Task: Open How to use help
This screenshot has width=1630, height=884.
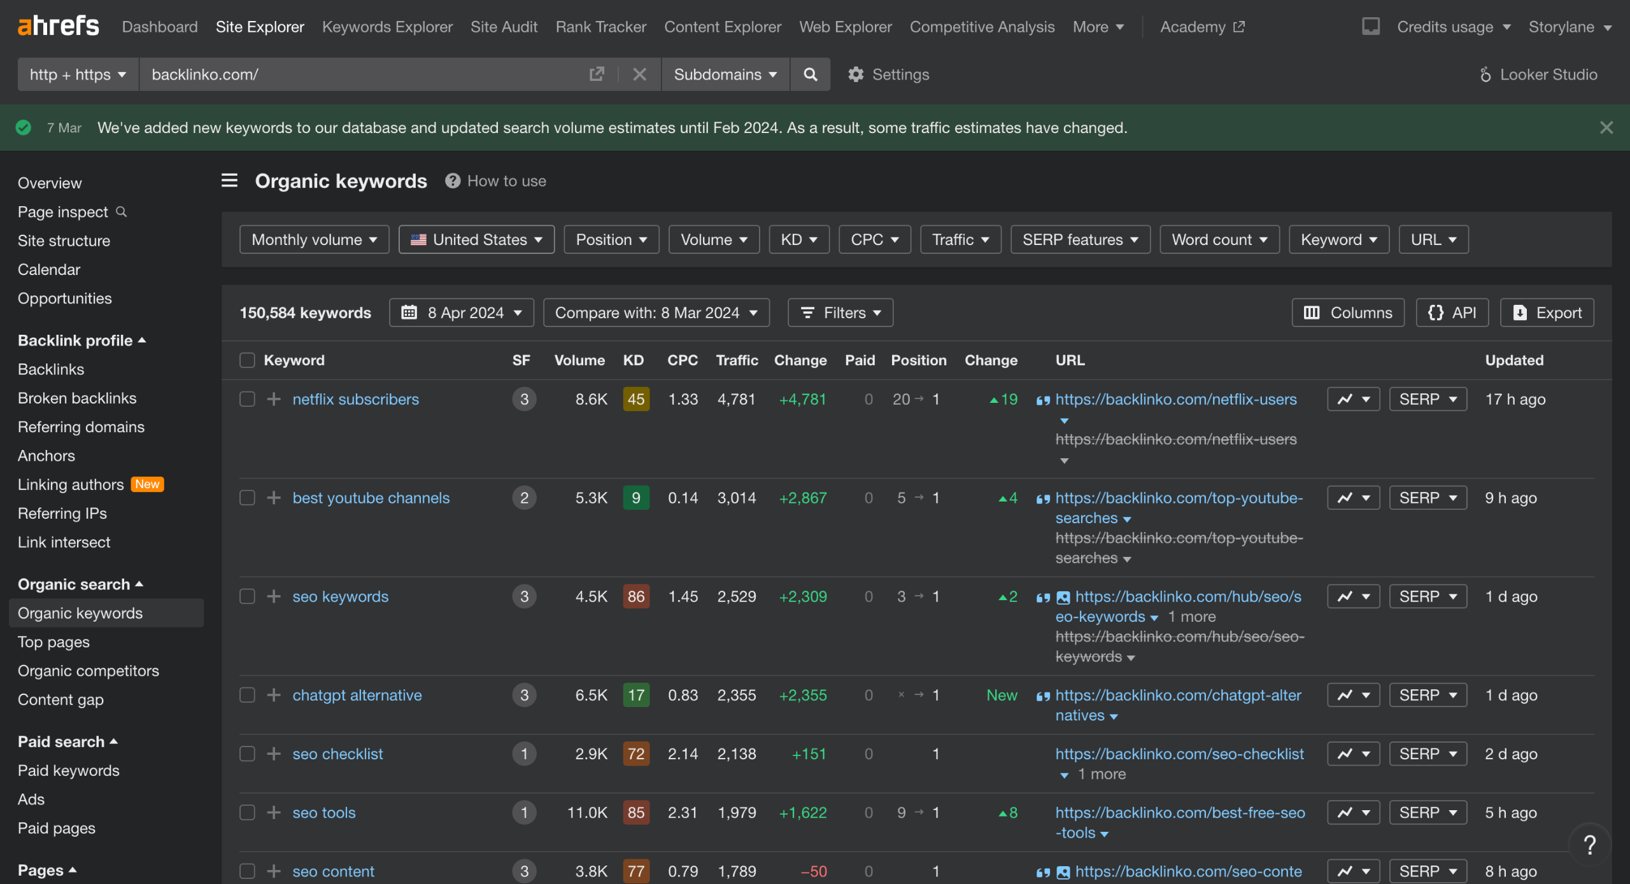Action: 496,181
